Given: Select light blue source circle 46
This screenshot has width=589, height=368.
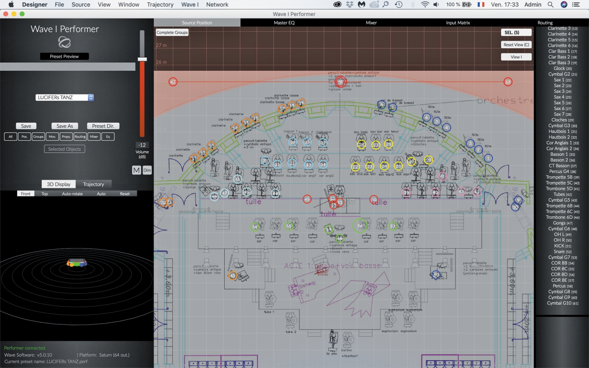Looking at the screenshot, I should (238, 179).
